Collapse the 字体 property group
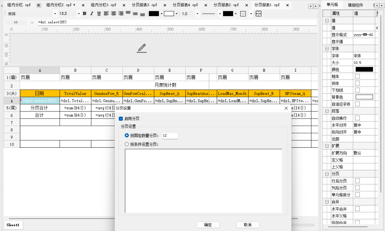This screenshot has width=385, height=231. click(x=327, y=48)
